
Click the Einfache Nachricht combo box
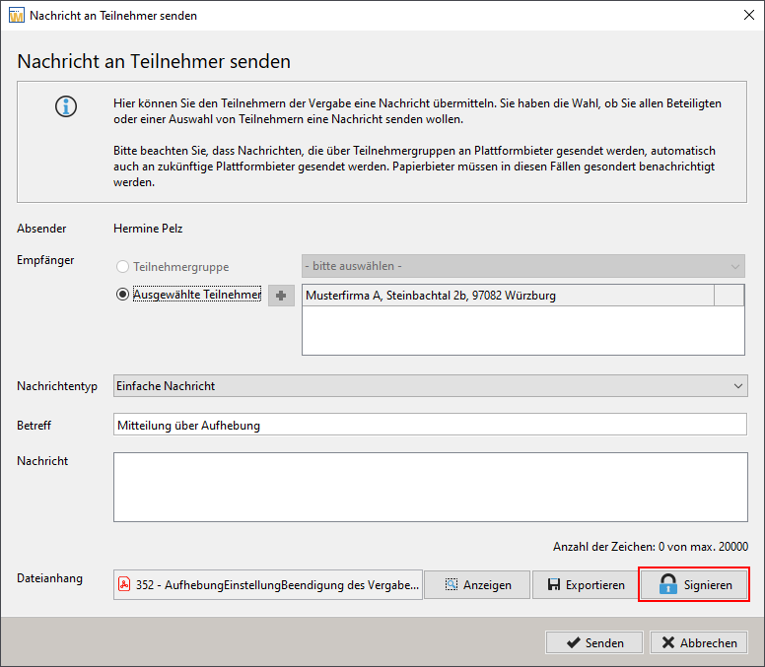pos(430,385)
